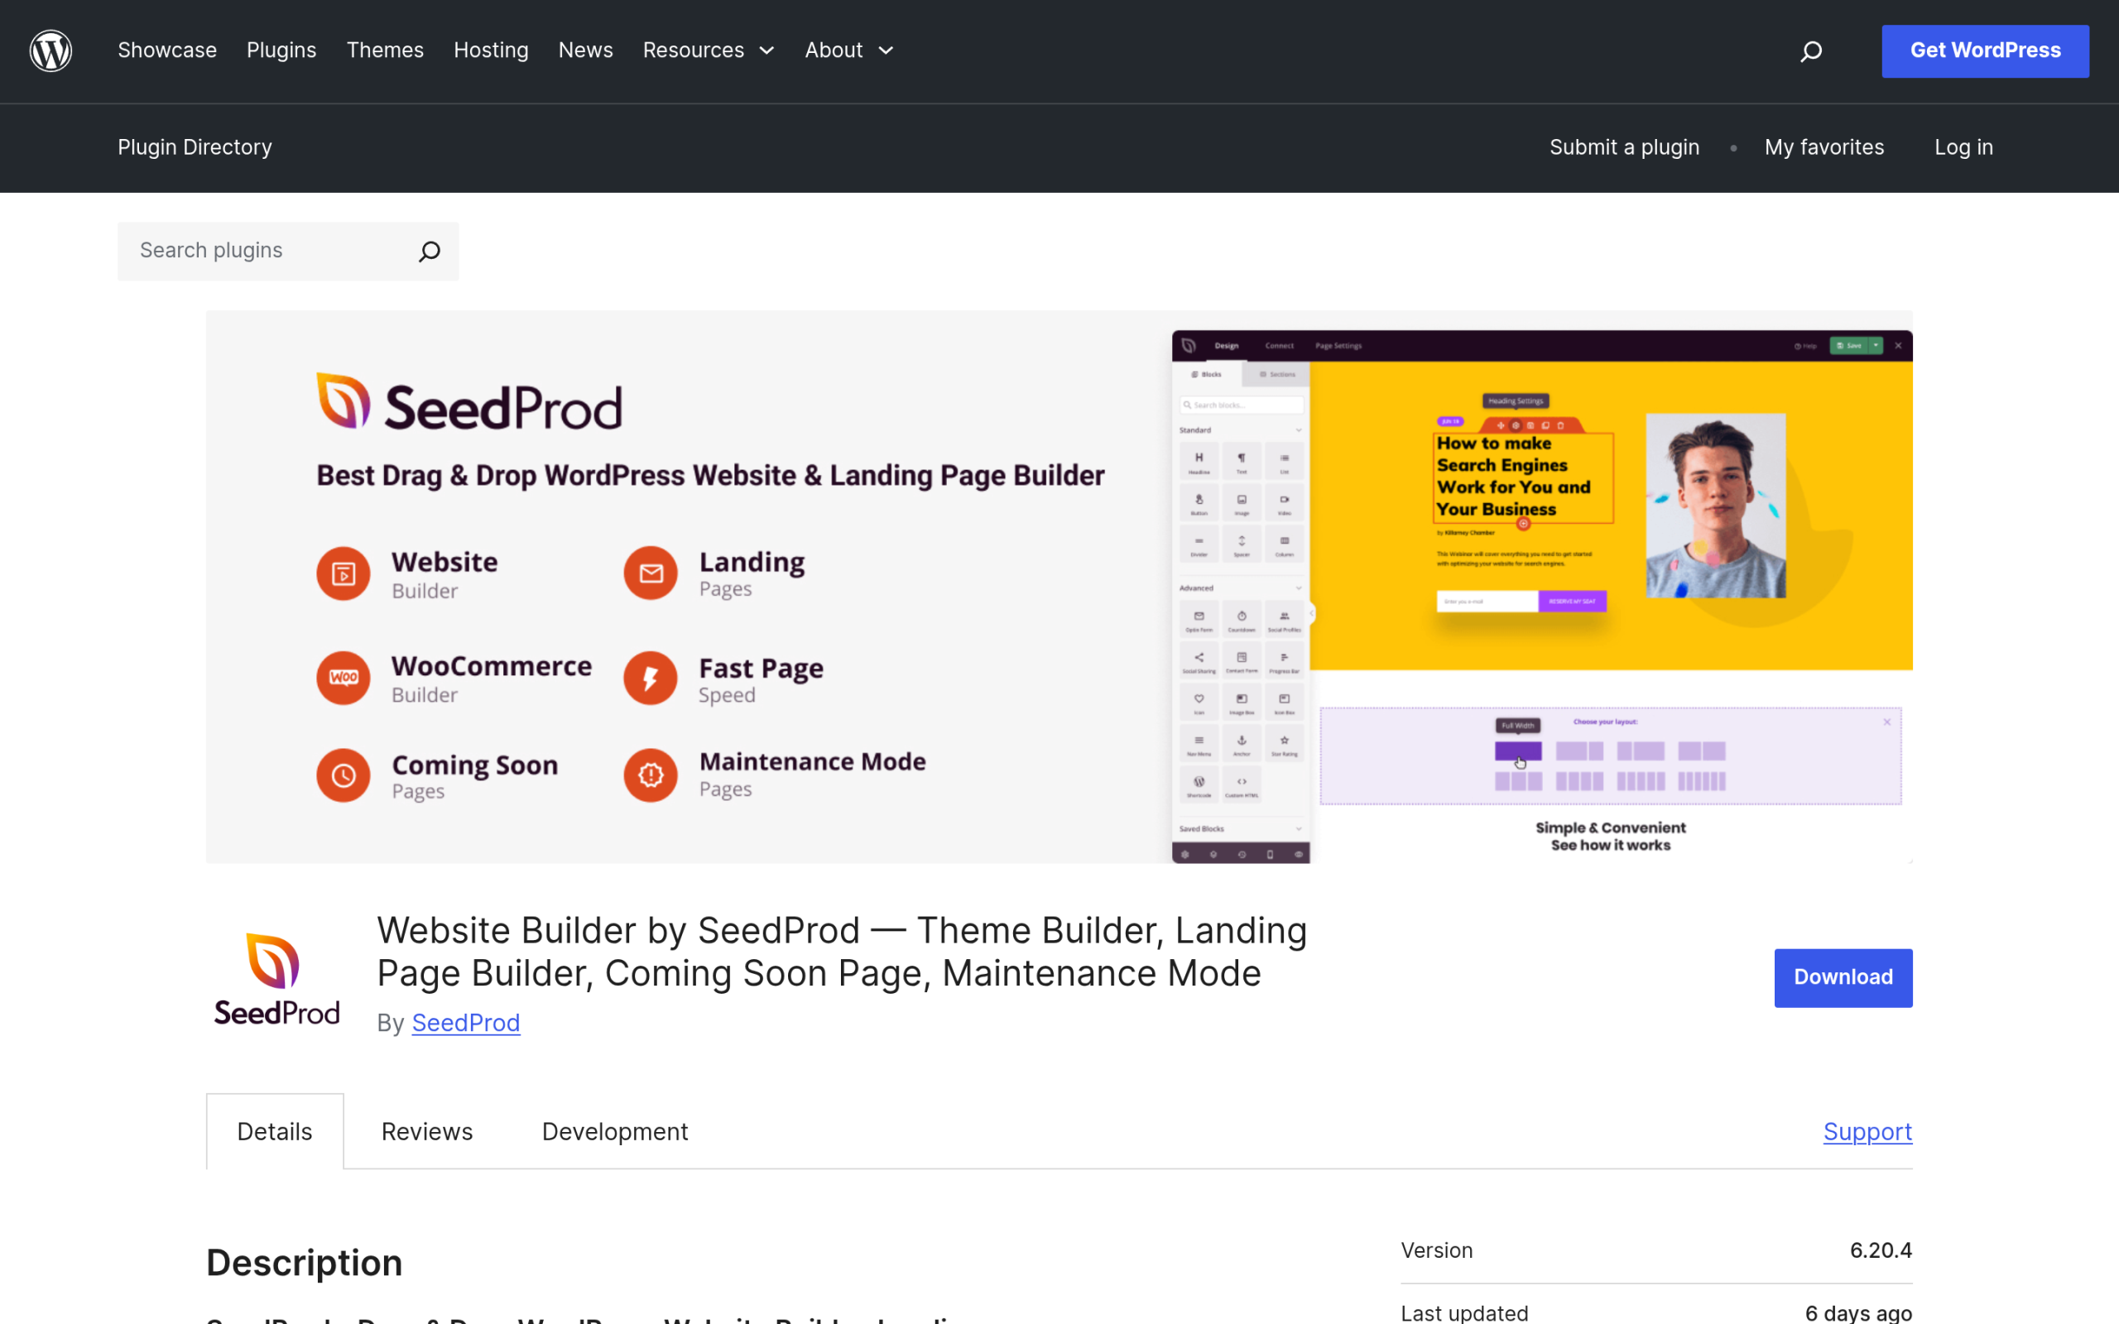Click the Get WordPress button

tap(1985, 50)
